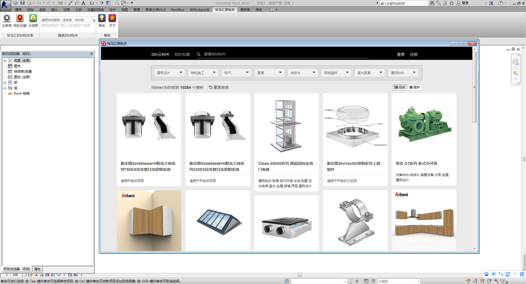The image size is (526, 284).
Task: Switch to the 属性 panel tab
Action: [37, 269]
